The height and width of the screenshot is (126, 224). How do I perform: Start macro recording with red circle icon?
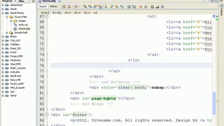[x=141, y=7]
